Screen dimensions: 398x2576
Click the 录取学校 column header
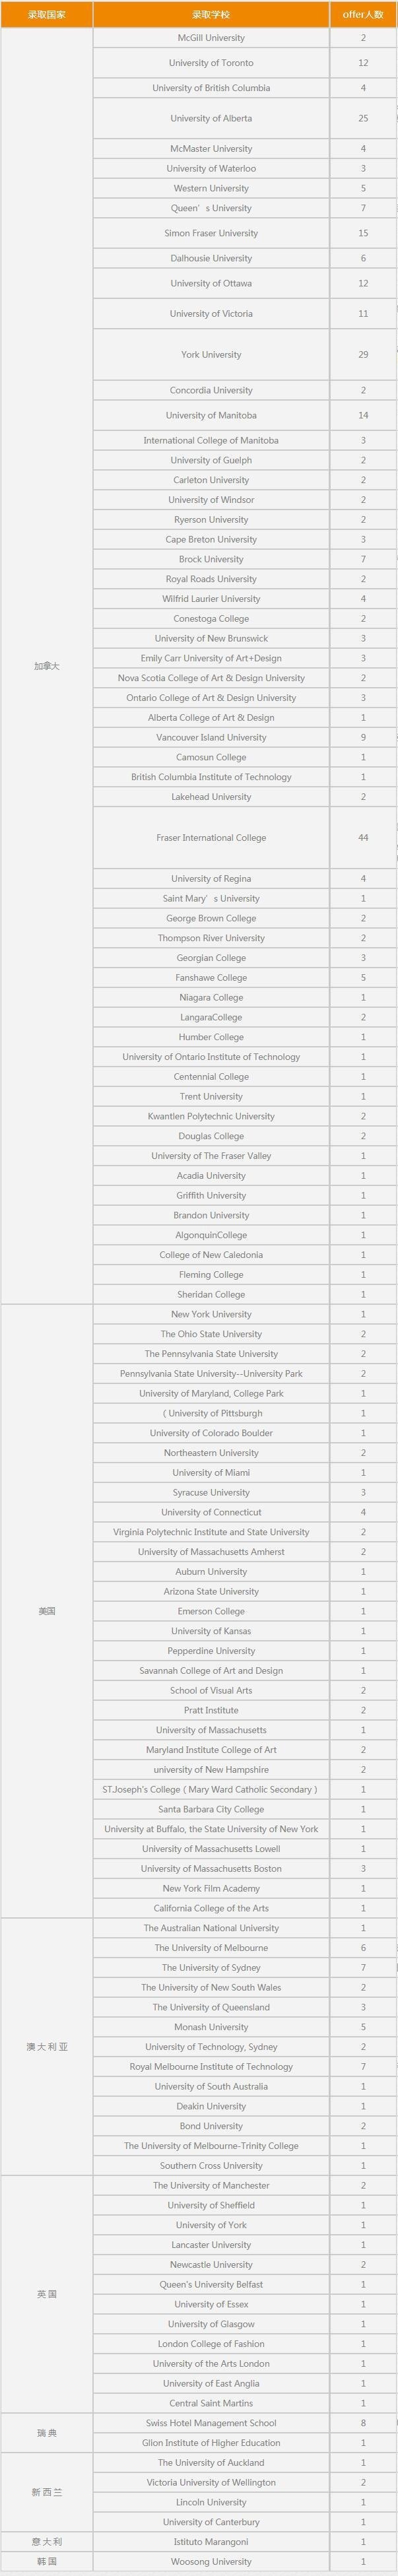(211, 14)
